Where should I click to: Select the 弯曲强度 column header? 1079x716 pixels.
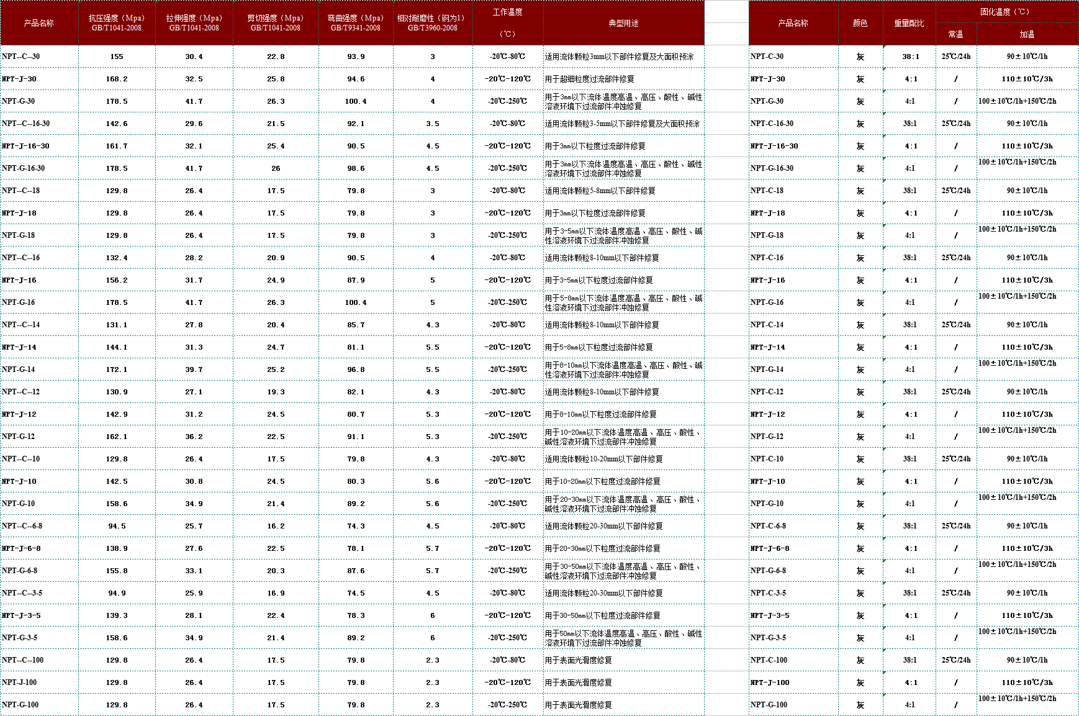click(x=356, y=23)
